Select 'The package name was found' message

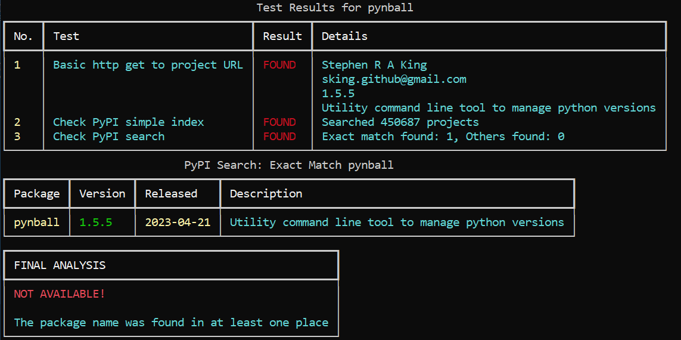click(171, 323)
